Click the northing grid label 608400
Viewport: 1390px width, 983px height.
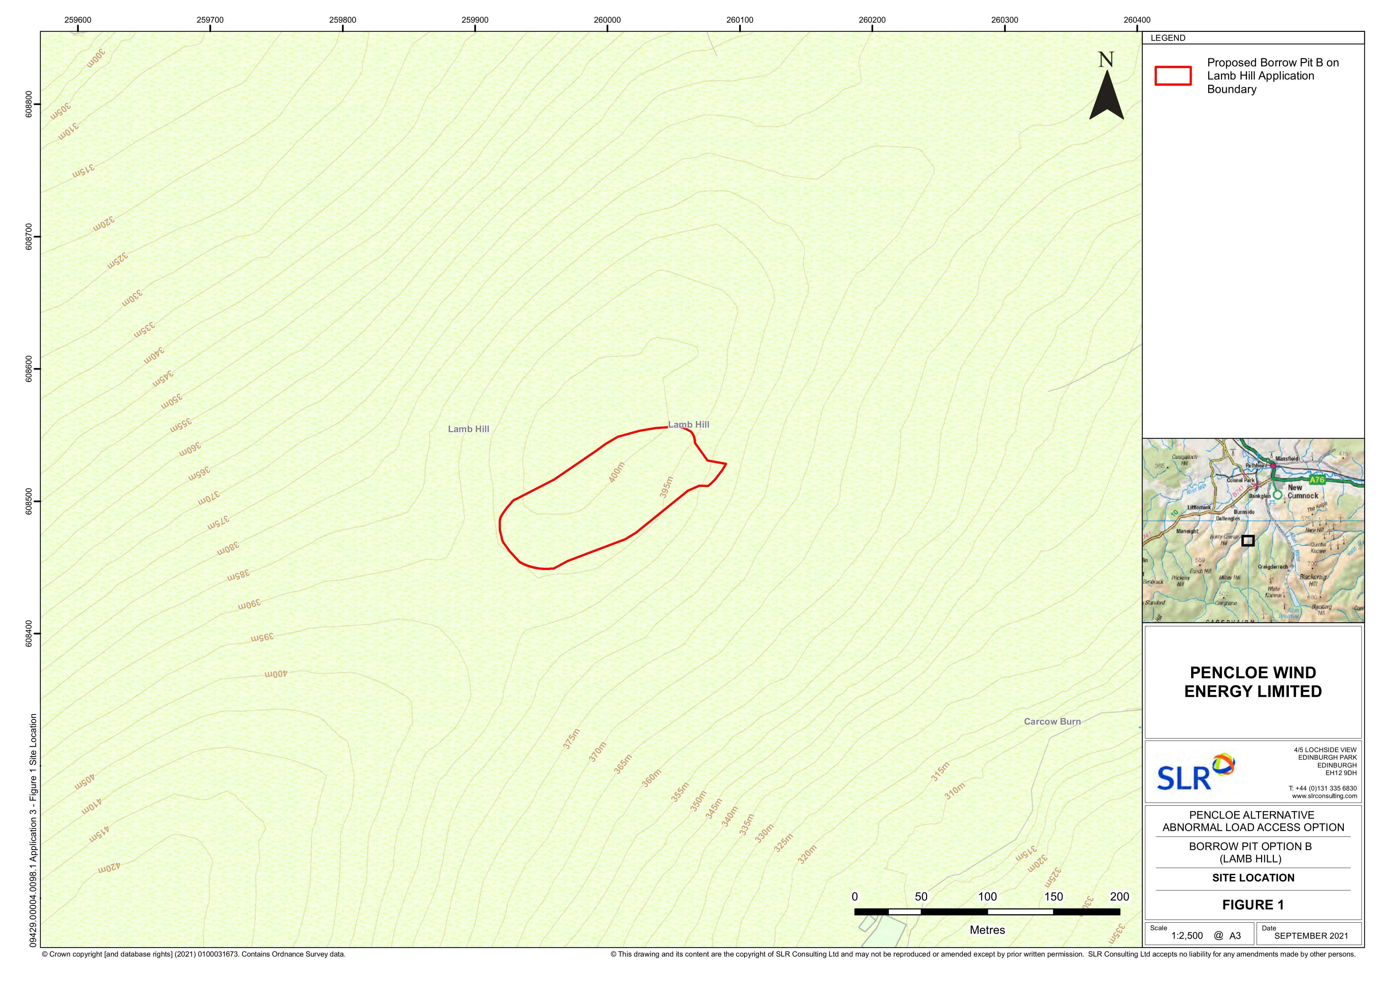pyautogui.click(x=29, y=634)
